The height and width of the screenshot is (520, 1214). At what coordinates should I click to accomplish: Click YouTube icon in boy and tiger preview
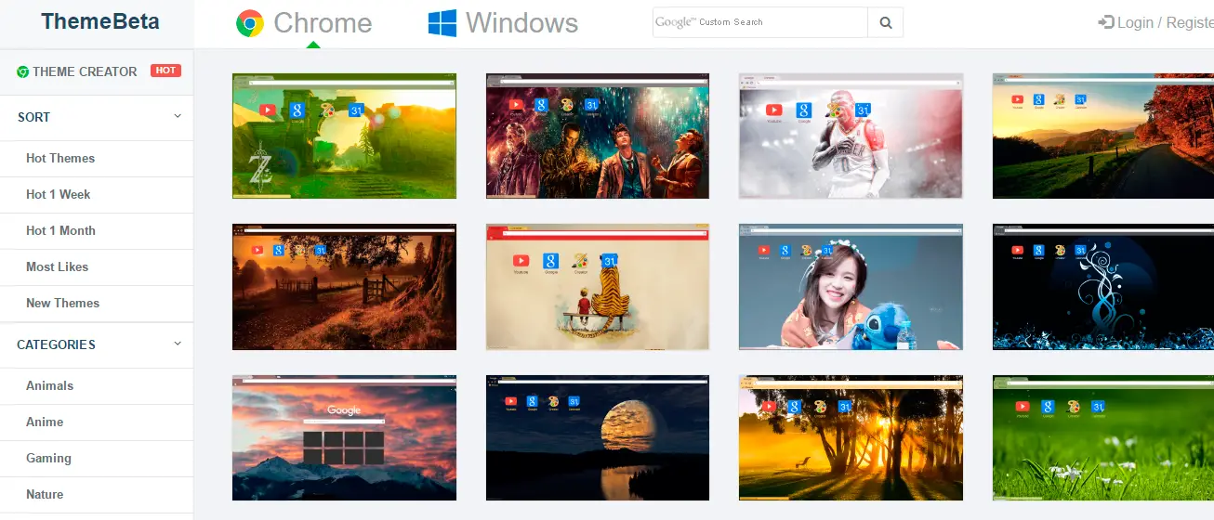click(x=521, y=261)
